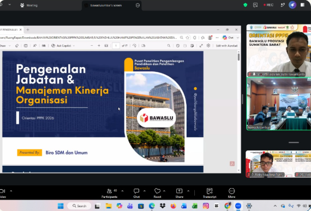Expand the Video options arrow

click(11, 191)
